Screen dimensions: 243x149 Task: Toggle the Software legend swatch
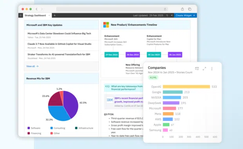pyautogui.click(x=29, y=128)
